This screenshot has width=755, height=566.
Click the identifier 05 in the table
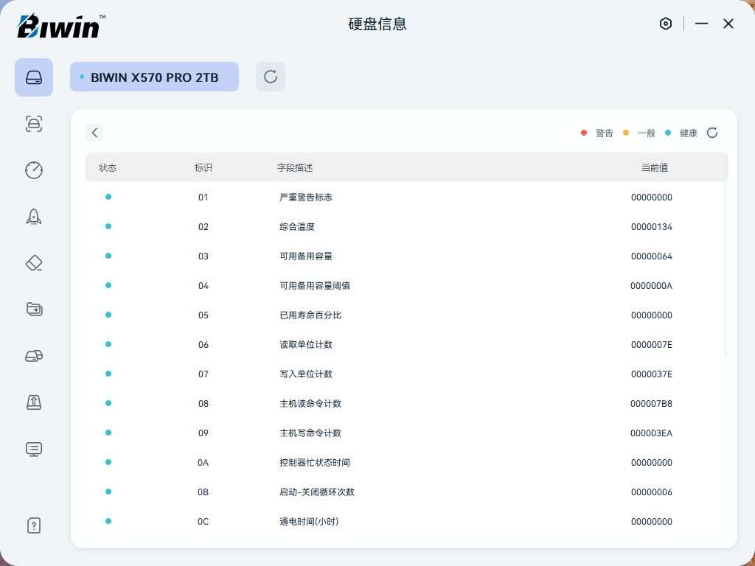tap(203, 315)
